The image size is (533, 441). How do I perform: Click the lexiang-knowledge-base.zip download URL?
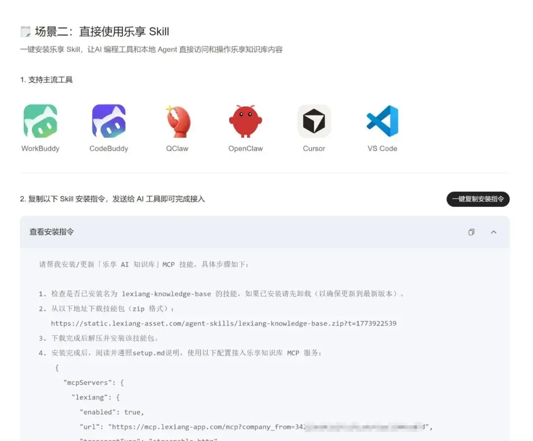tap(224, 323)
